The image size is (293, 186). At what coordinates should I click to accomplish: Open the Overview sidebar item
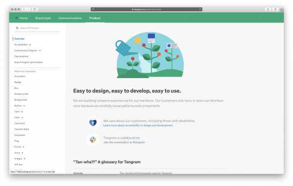tap(19, 39)
